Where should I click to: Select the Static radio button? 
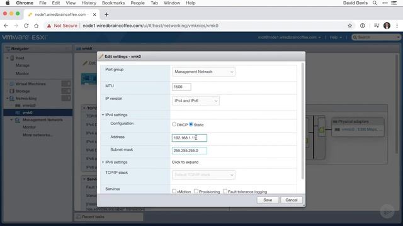coord(191,124)
